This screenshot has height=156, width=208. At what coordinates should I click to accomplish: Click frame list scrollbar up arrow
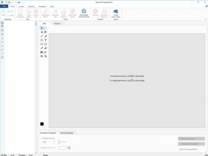click(x=36, y=22)
